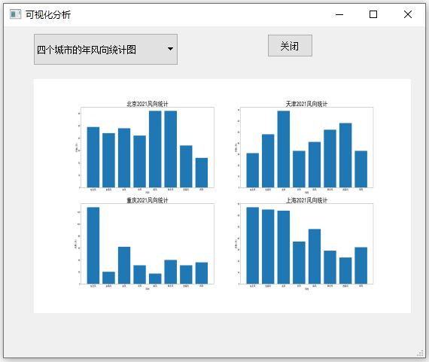Click the shortest bar in the 北京 chart

[202, 172]
